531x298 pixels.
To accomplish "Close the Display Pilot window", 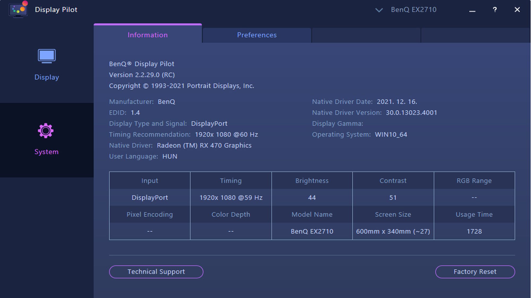I will 517,10.
